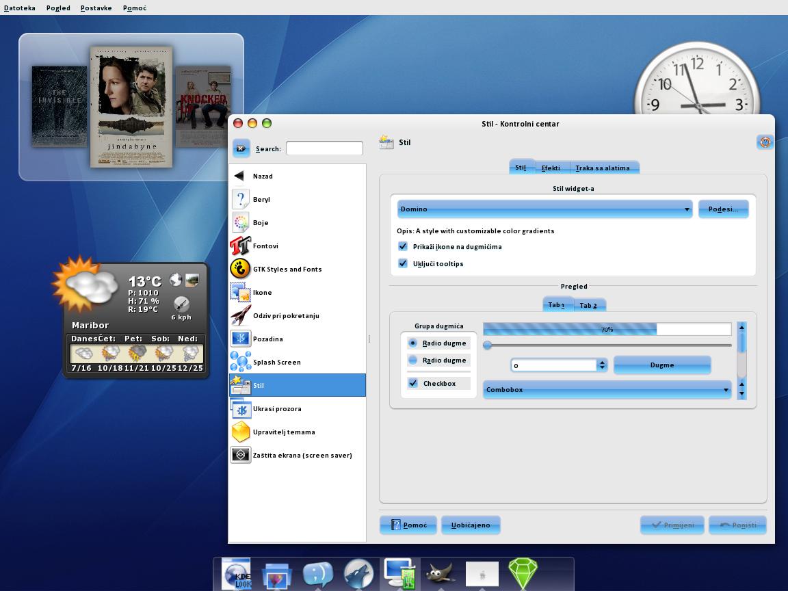Click the Zaštita ekrana screen saver icon
This screenshot has width=788, height=591.
(x=240, y=455)
